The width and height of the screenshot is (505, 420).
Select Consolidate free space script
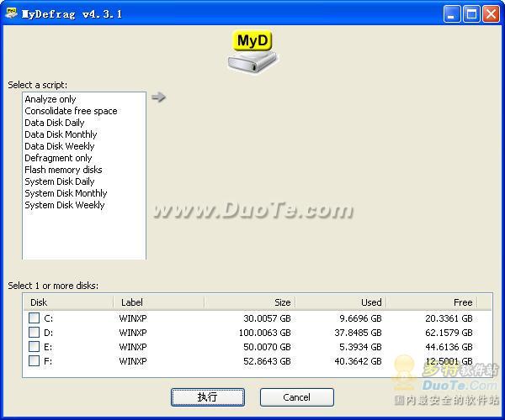tap(71, 111)
